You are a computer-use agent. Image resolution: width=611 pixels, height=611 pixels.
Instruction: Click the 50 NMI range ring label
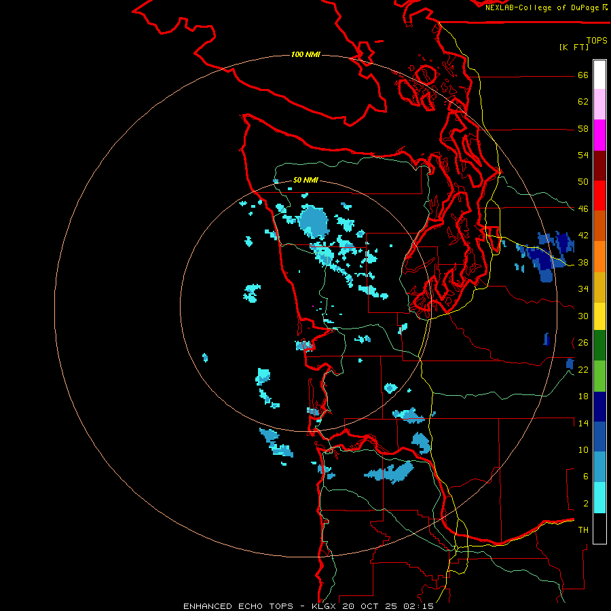[x=305, y=180]
